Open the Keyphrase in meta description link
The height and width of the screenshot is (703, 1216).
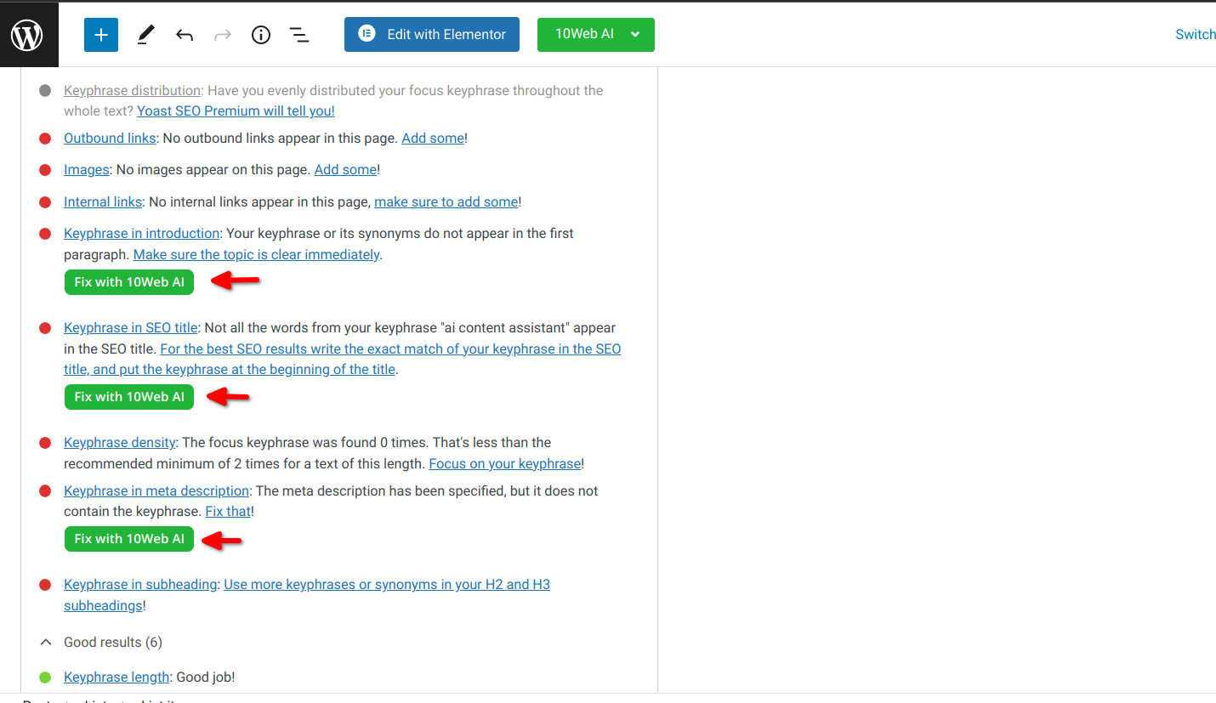(x=156, y=490)
